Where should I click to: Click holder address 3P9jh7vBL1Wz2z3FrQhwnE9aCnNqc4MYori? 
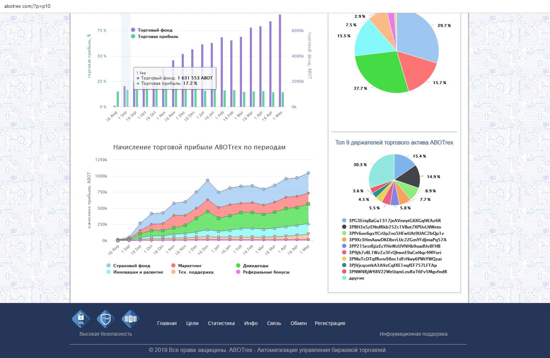click(x=392, y=252)
